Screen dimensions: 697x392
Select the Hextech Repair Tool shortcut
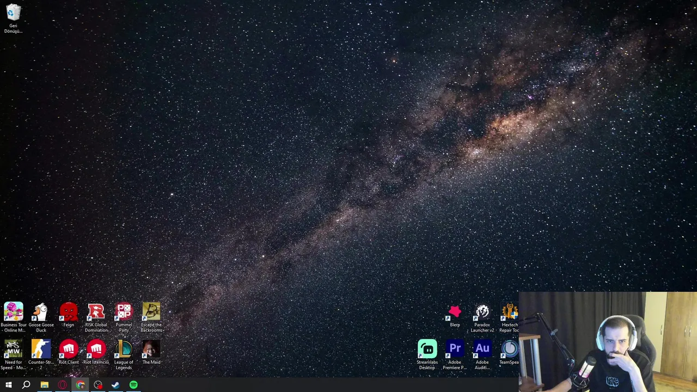click(x=510, y=318)
